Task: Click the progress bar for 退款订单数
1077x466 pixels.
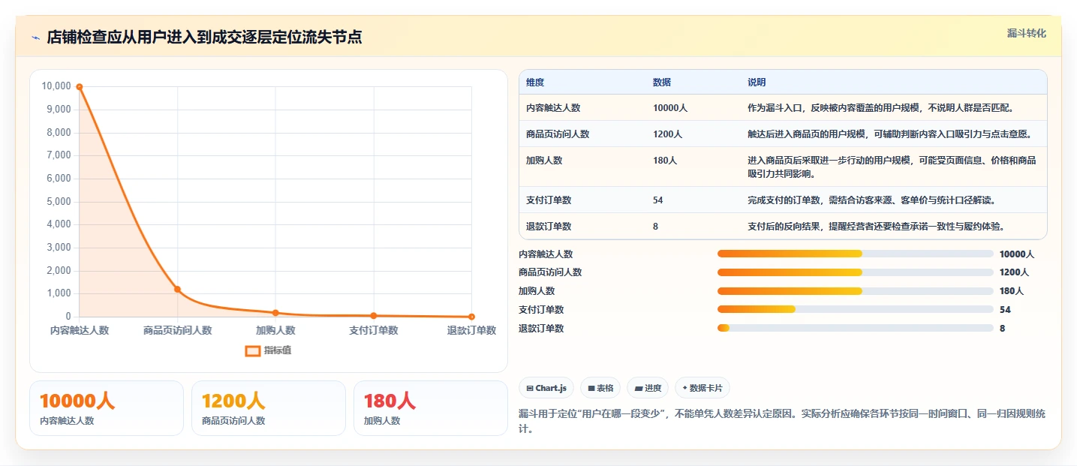Action: [x=856, y=328]
